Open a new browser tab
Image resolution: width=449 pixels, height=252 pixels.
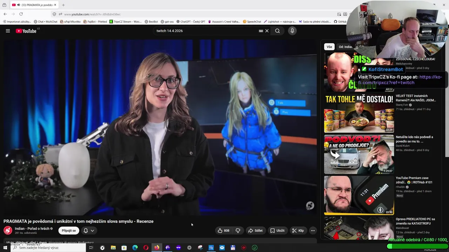(63, 5)
